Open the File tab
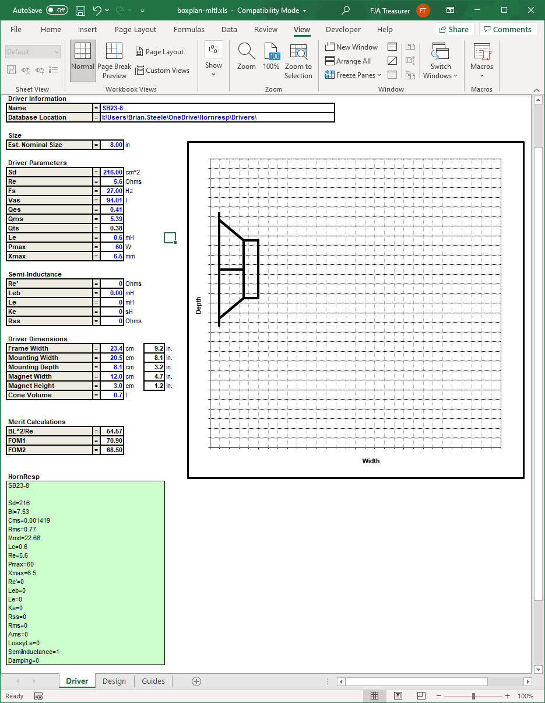Screen dimensions: 545x703 tap(16, 29)
